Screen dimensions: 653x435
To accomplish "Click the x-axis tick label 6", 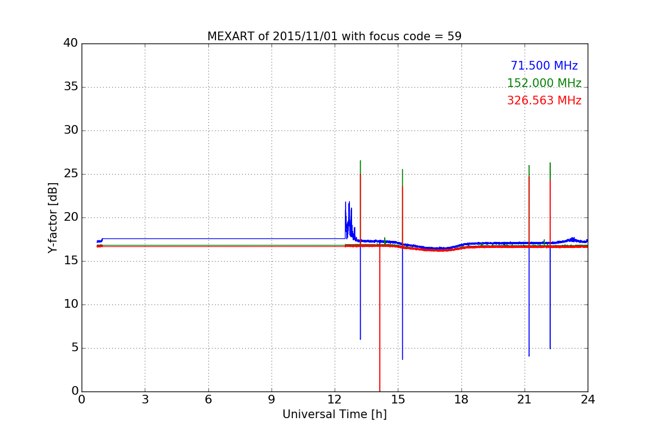I will coord(208,400).
